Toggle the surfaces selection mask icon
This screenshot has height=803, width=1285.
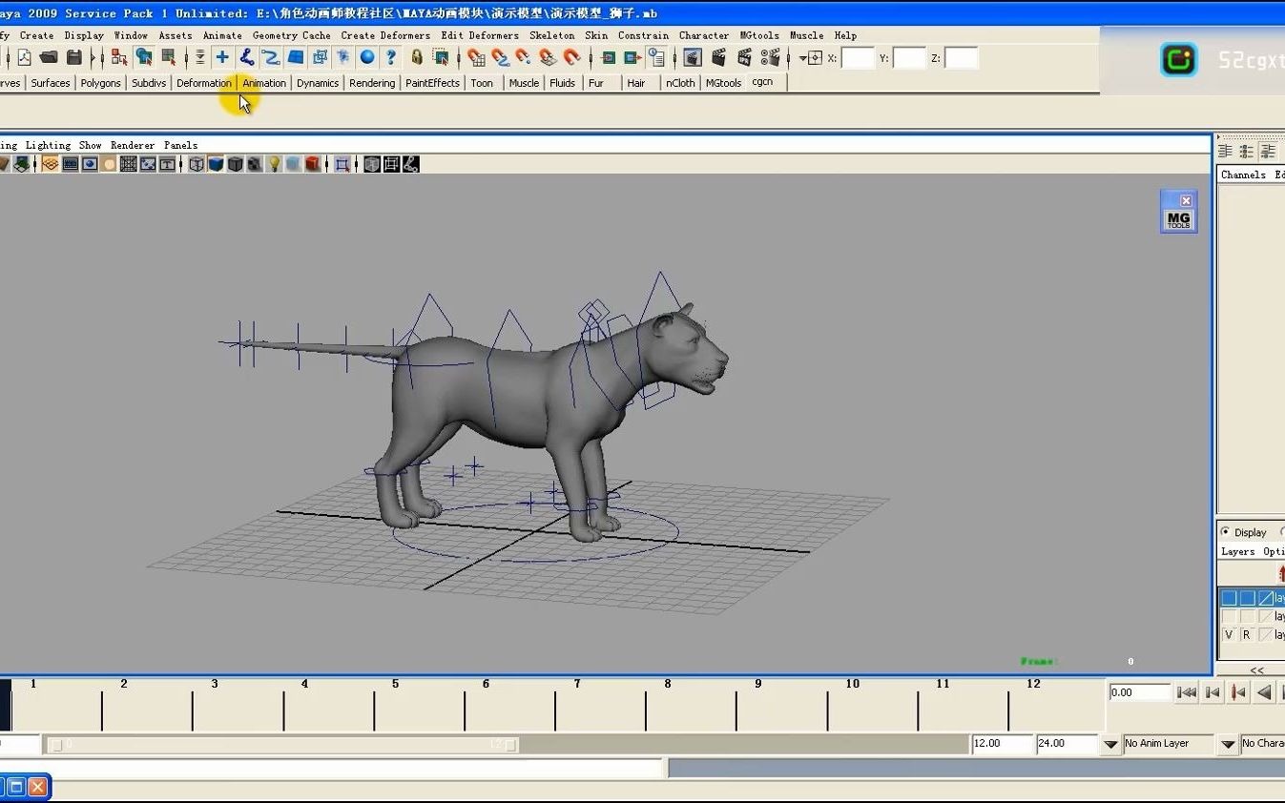[x=296, y=58]
